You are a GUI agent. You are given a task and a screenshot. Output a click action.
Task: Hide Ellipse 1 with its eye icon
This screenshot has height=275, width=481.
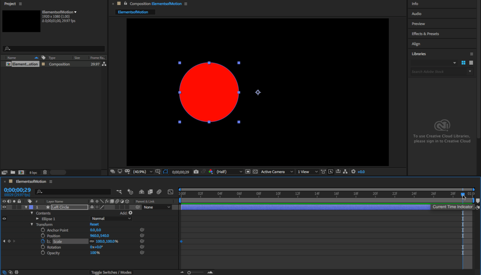click(4, 219)
